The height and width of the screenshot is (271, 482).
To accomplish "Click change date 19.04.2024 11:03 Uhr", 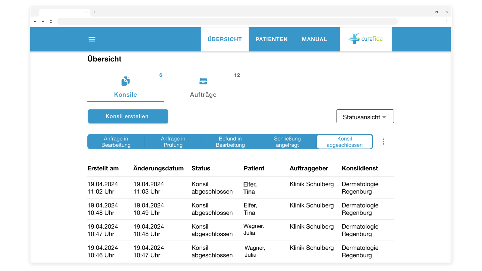I will coord(149,188).
